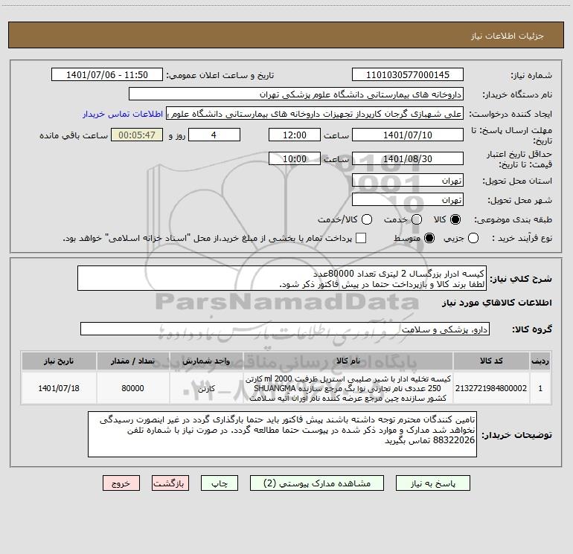Click the response deadline time 12:00
Viewport: 573px width, 554px height.
(x=295, y=135)
